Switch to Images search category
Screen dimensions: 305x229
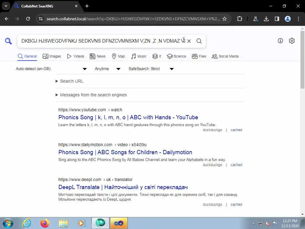(52, 56)
